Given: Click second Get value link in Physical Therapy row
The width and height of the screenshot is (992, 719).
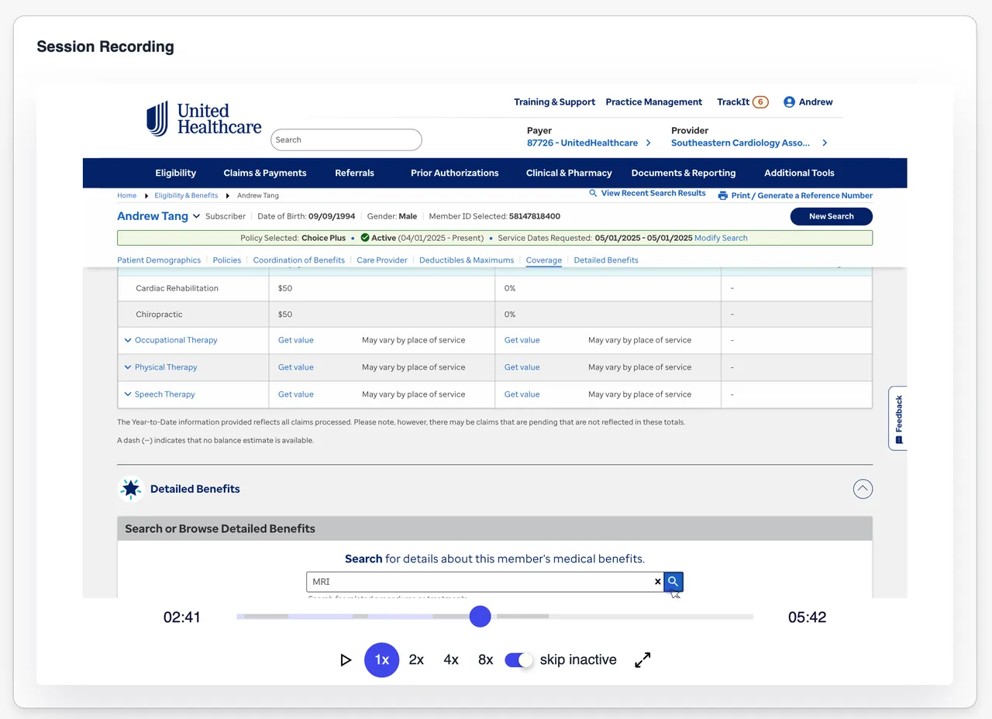Looking at the screenshot, I should pos(522,367).
